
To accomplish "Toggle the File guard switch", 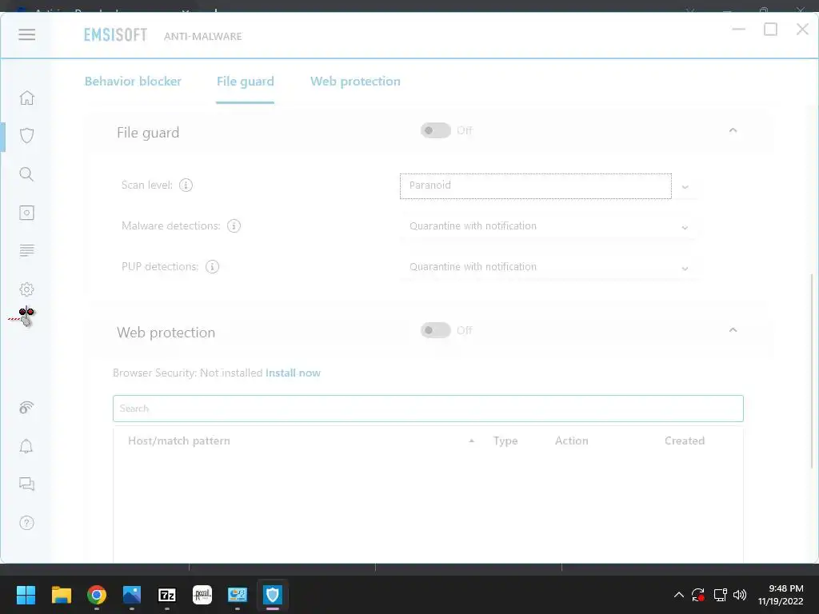I will pos(436,130).
